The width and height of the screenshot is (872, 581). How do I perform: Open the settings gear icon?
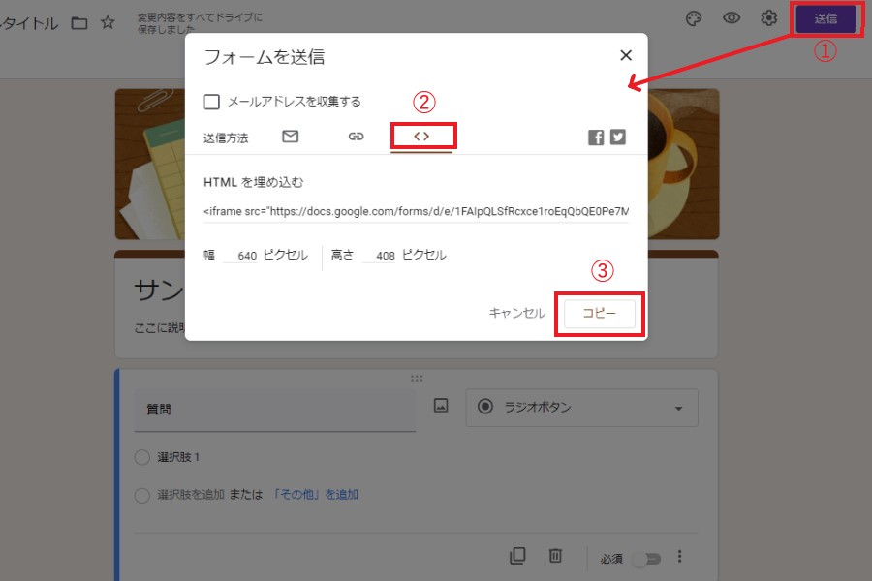[x=769, y=19]
